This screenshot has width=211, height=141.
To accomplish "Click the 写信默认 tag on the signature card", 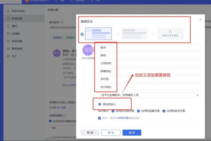I will [58, 37].
